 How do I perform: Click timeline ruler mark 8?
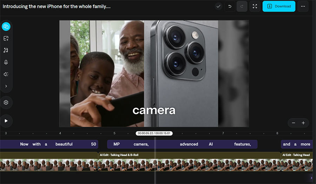(x=277, y=133)
